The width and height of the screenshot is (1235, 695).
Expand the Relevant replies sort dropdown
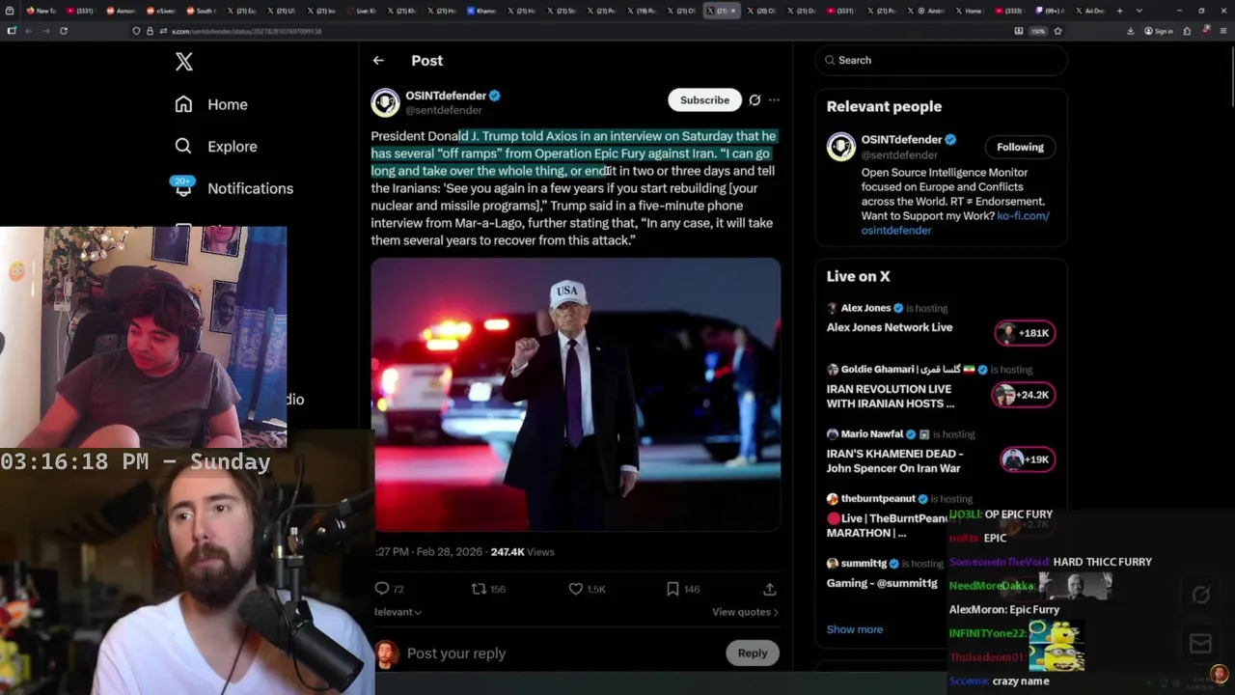tap(398, 611)
